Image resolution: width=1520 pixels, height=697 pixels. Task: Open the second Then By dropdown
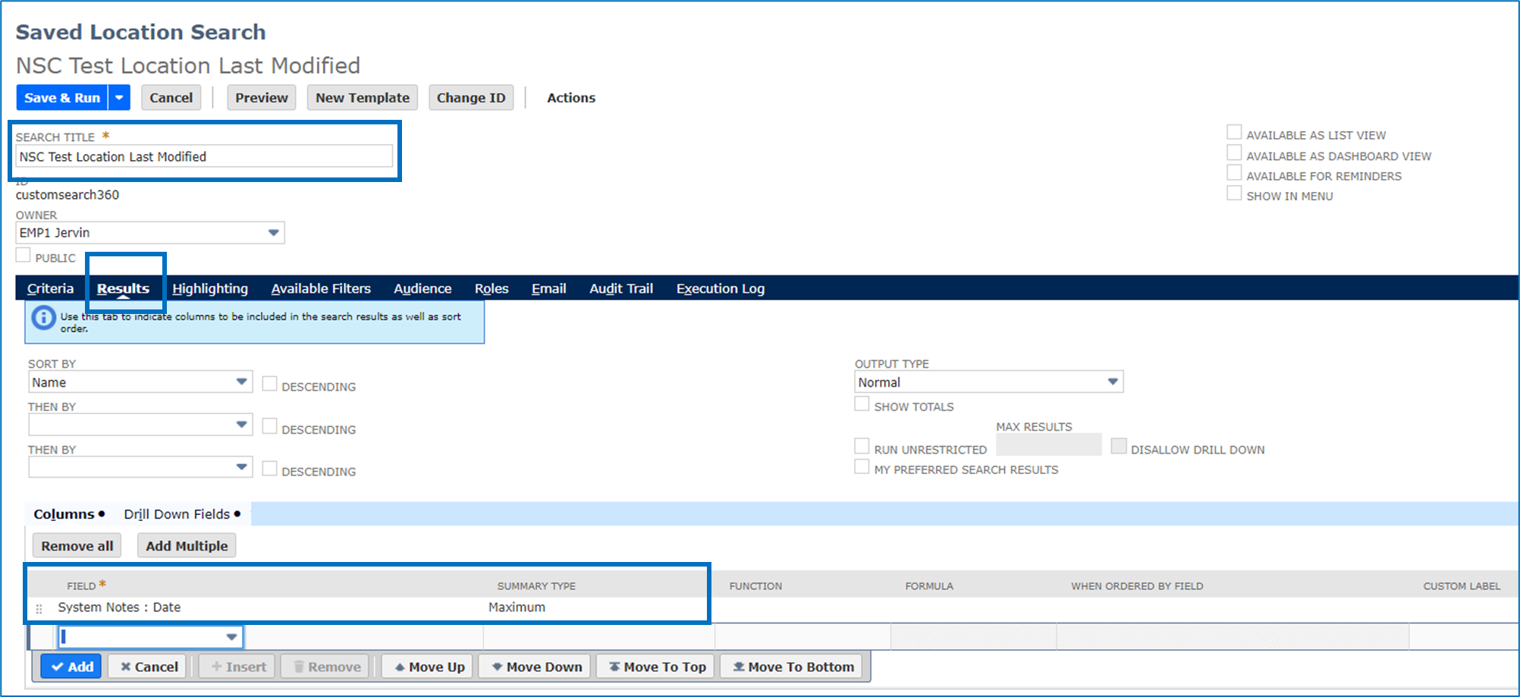(x=140, y=467)
